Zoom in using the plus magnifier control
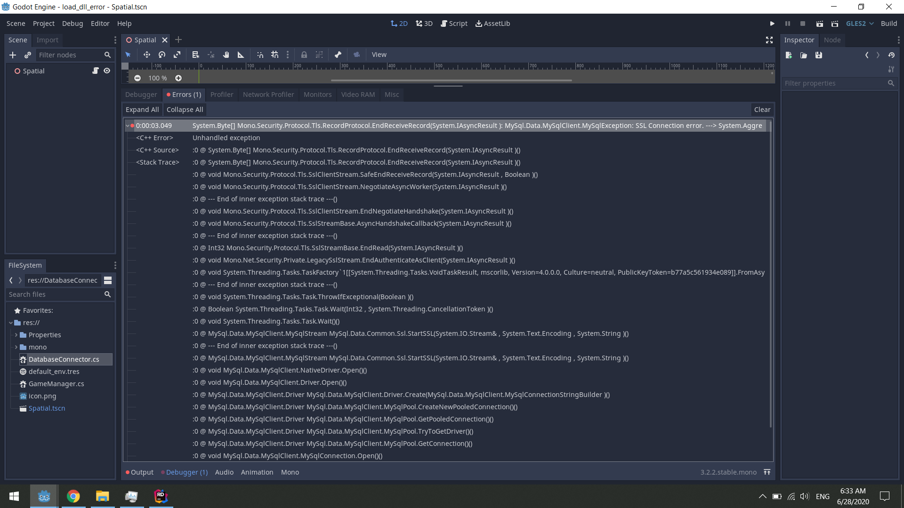The image size is (904, 508). point(178,78)
